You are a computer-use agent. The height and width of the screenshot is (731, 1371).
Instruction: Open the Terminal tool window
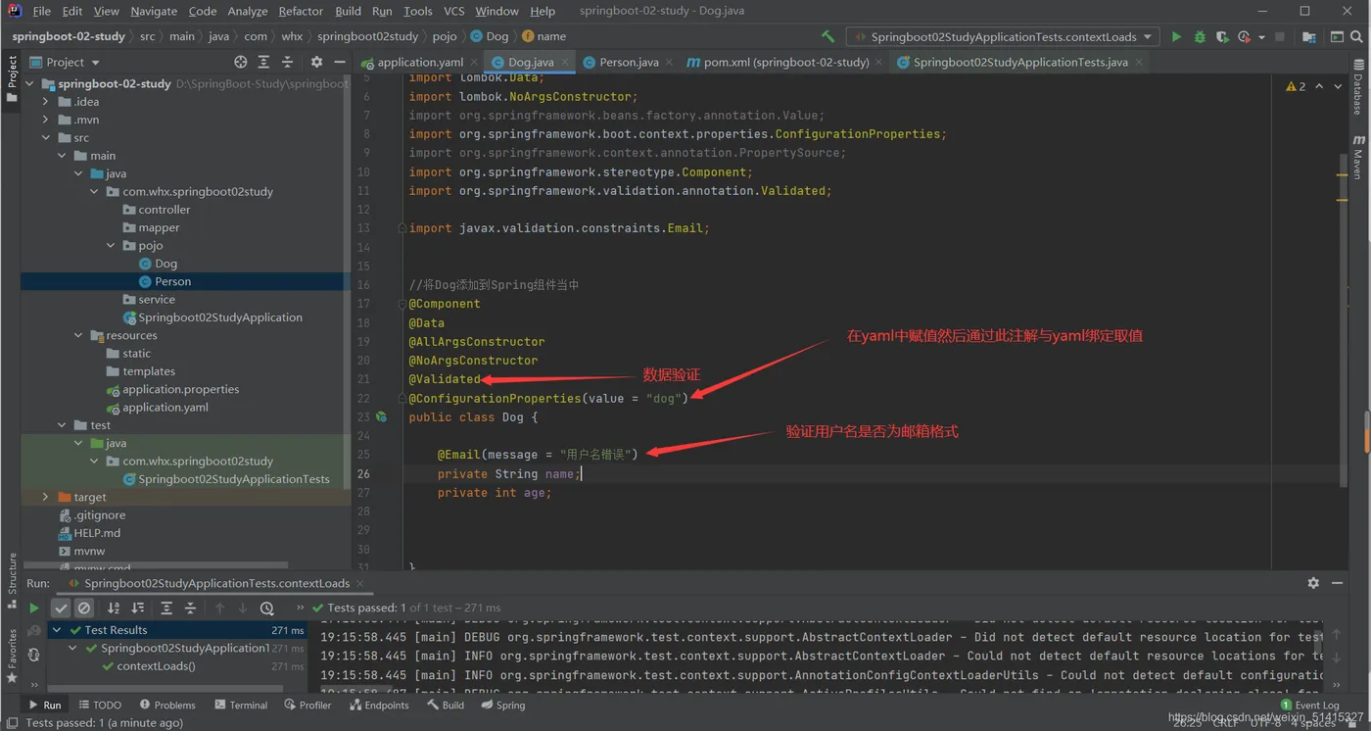[241, 705]
